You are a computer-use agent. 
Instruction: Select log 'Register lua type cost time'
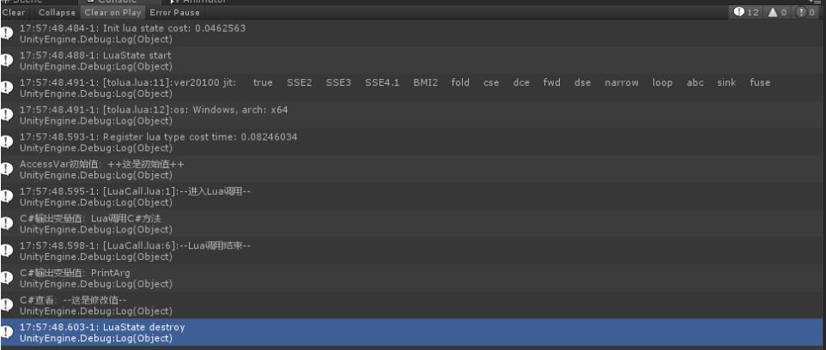point(412,142)
